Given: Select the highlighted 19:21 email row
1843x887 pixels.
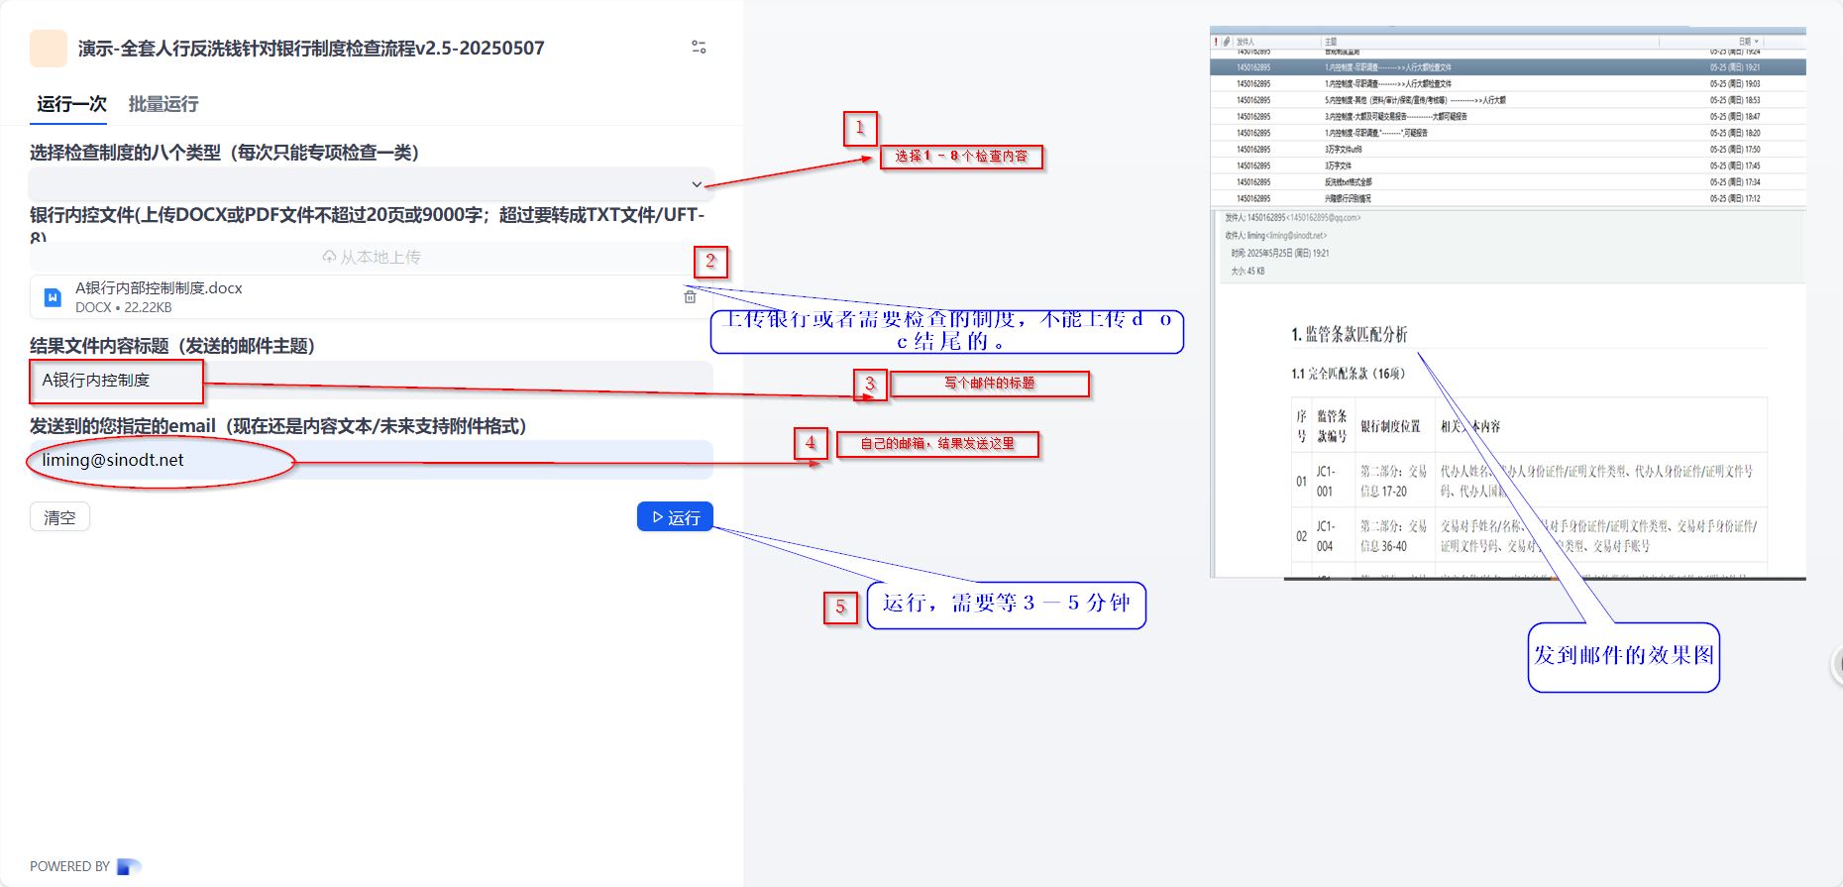Looking at the screenshot, I should click(1506, 67).
